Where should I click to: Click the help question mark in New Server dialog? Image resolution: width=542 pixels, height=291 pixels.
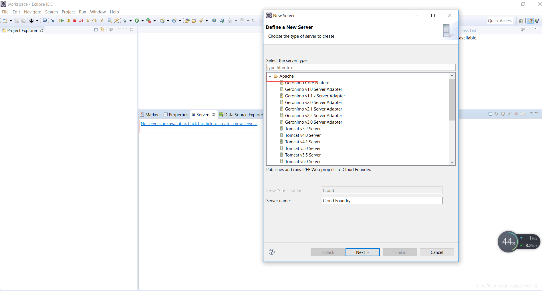(x=272, y=252)
